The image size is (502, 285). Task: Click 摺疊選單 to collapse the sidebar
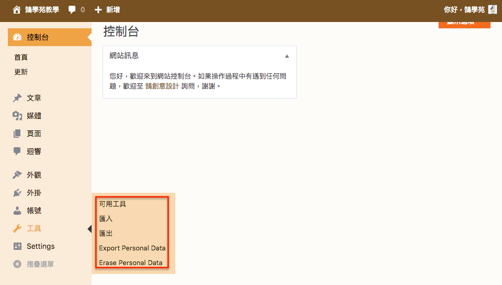pos(40,264)
